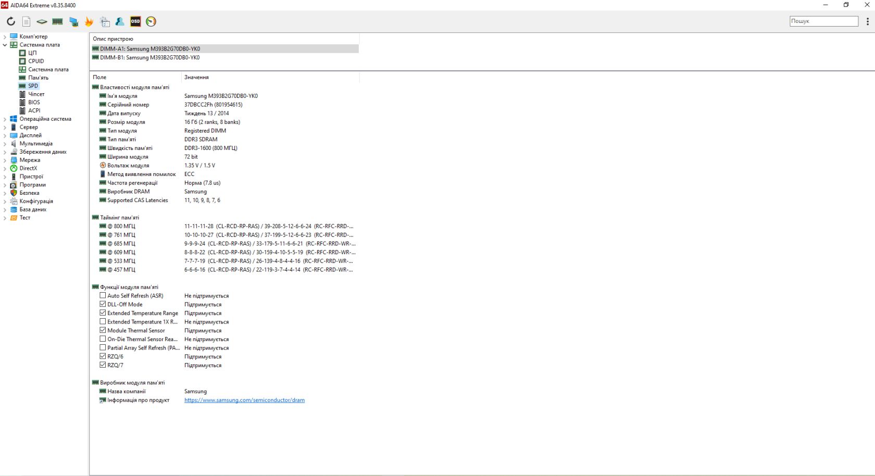Toggle the RZQ/6 checkbox

tap(103, 356)
